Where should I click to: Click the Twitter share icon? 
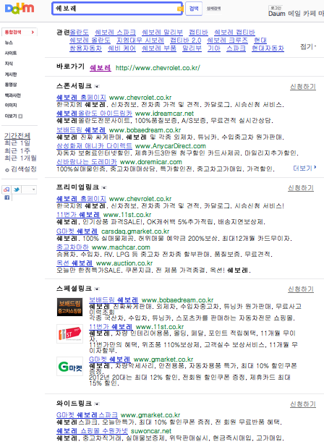point(17,190)
